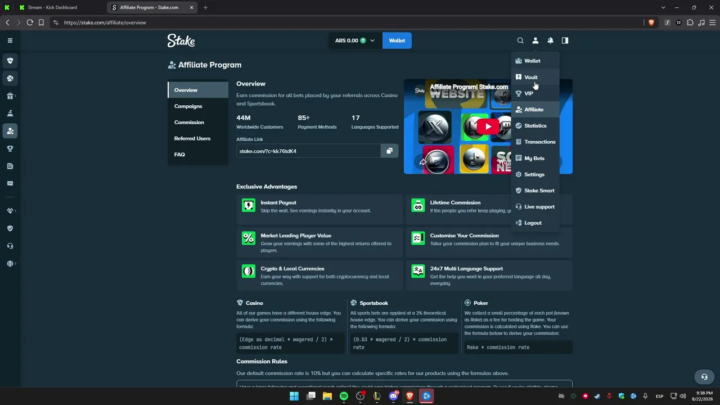Select VIP in the user dropdown menu
This screenshot has height=405, width=720.
535,93
